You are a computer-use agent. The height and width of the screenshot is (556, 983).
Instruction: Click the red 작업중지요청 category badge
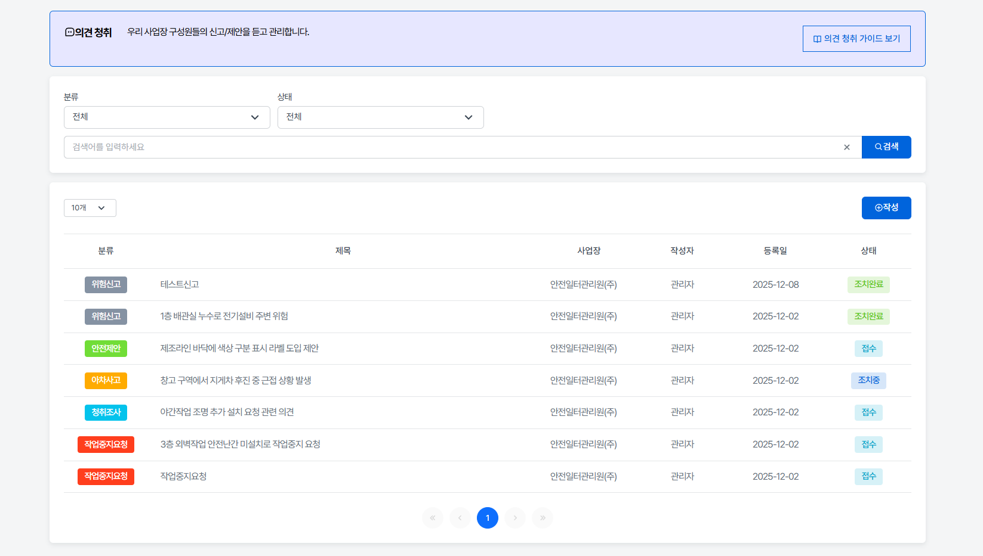click(106, 444)
